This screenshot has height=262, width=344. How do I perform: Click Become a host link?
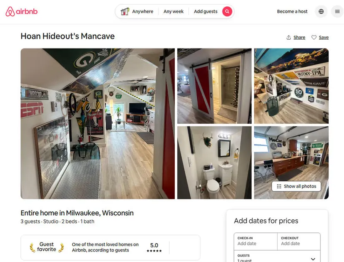[x=292, y=11]
